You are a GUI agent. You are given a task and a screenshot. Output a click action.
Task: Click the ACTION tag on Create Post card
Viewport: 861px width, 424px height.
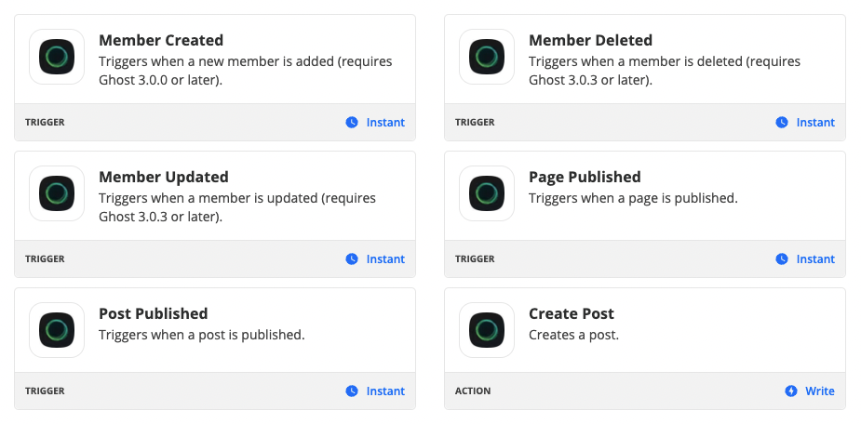473,391
